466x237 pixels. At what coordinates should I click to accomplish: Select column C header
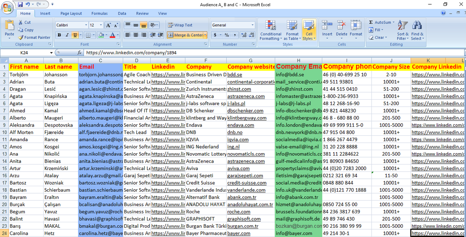(100, 60)
